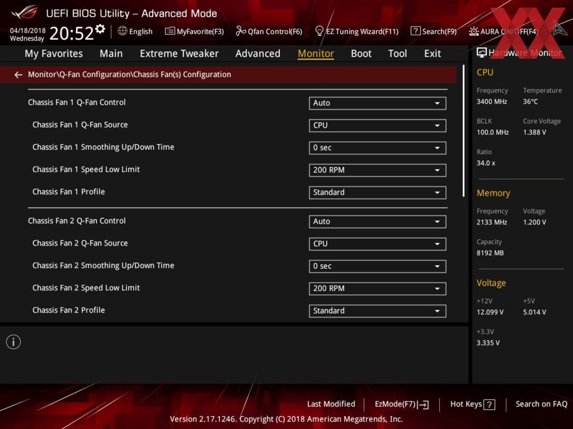Select Chassis Fan 2 Q-Fan Source label
Screen dimensions: 573x429
pyautogui.click(x=80, y=243)
